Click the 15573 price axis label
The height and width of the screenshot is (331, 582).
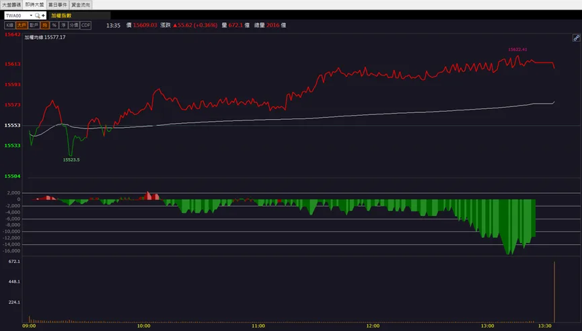13,105
